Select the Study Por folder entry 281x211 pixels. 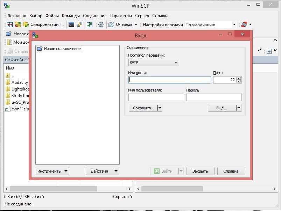click(17, 96)
